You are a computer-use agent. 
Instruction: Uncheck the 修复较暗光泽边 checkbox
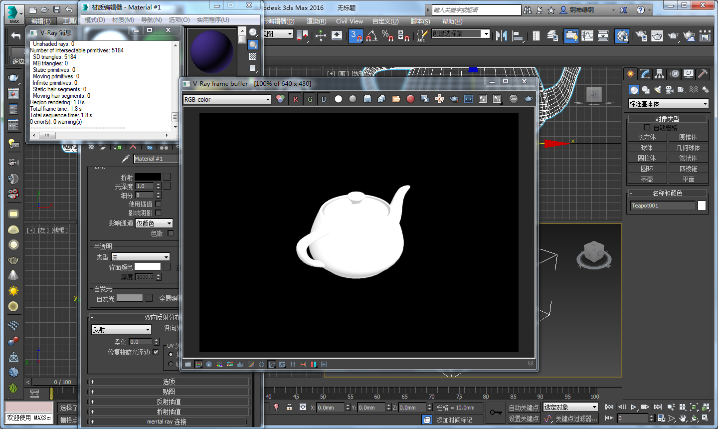(156, 352)
